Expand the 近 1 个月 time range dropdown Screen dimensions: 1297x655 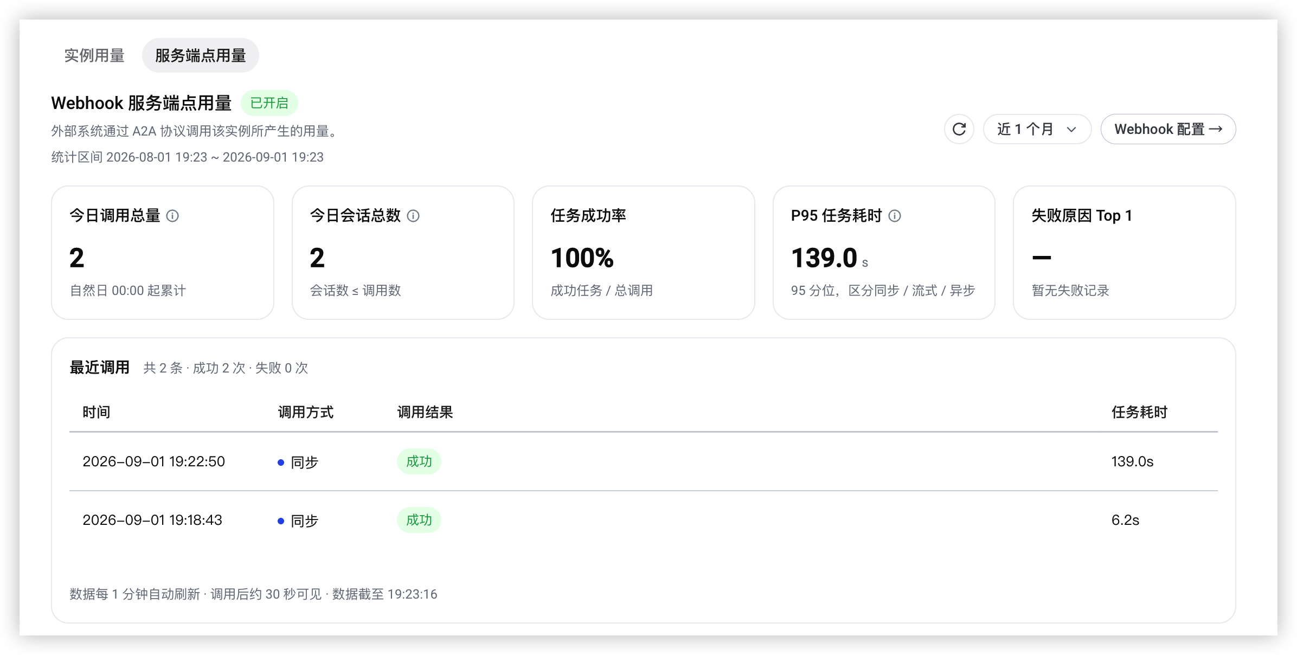click(x=1037, y=129)
